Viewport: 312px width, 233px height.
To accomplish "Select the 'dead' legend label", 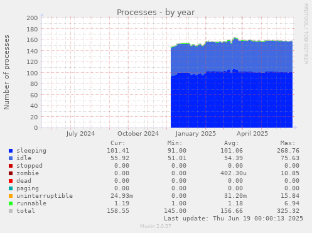I will pyautogui.click(x=24, y=181).
